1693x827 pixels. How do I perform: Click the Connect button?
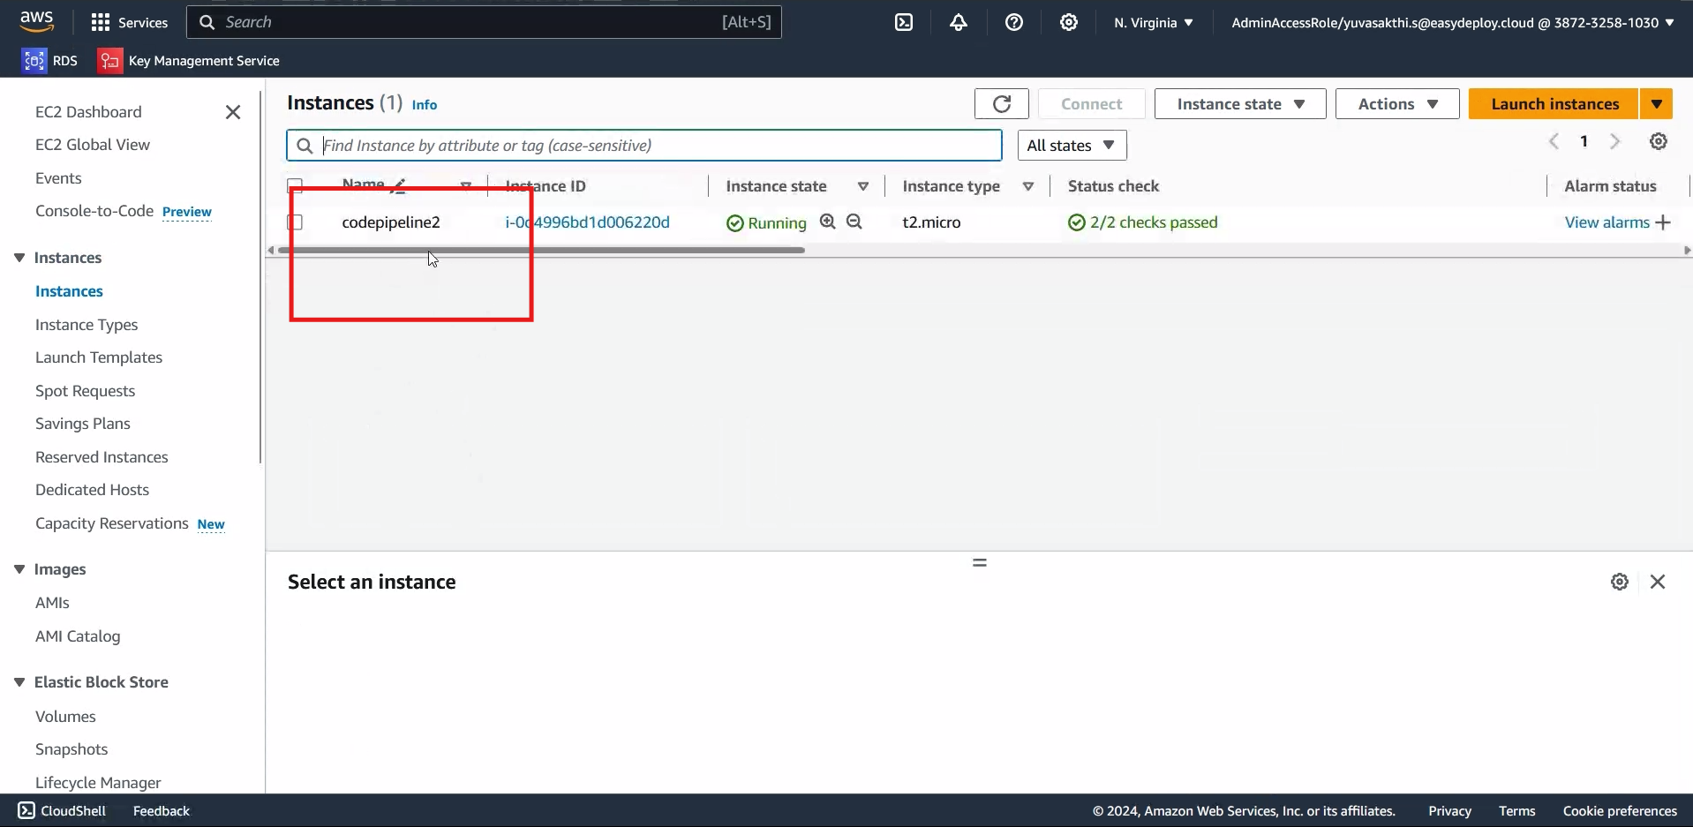[1092, 104]
